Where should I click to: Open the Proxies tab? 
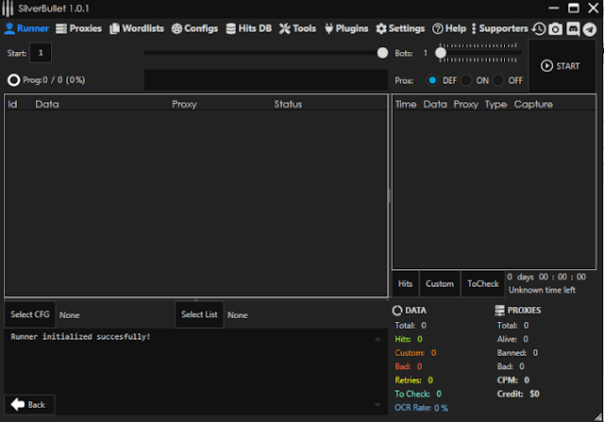78,28
